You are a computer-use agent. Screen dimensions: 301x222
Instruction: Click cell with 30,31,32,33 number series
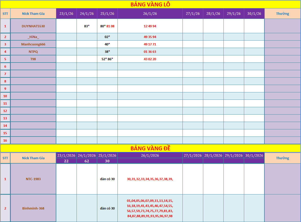[150, 179]
